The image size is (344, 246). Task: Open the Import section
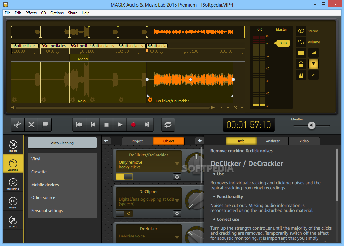coord(13,146)
